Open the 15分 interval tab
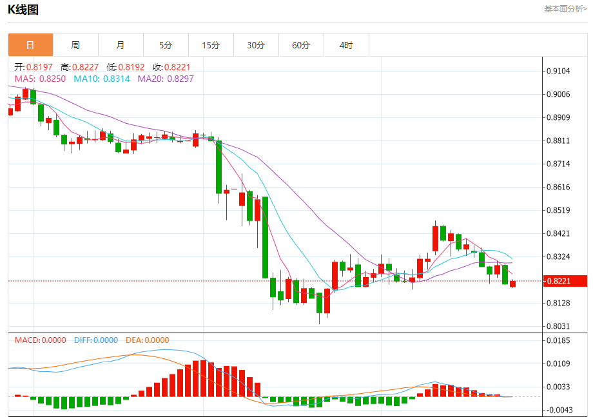 point(211,45)
